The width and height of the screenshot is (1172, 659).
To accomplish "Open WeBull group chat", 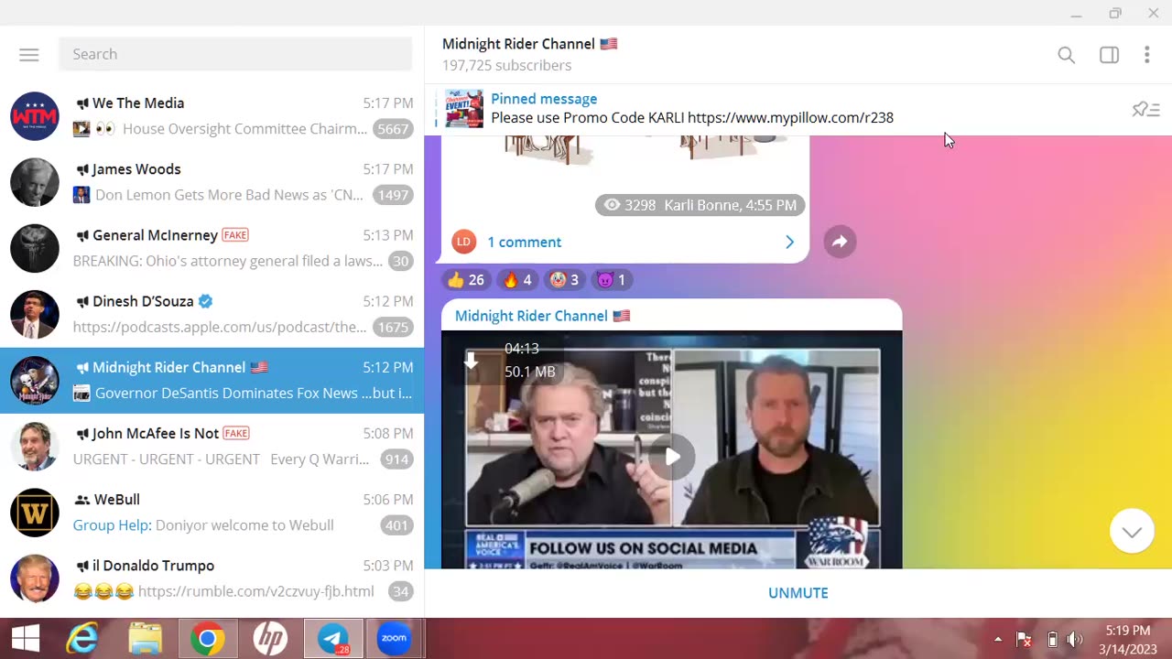I will (x=212, y=512).
